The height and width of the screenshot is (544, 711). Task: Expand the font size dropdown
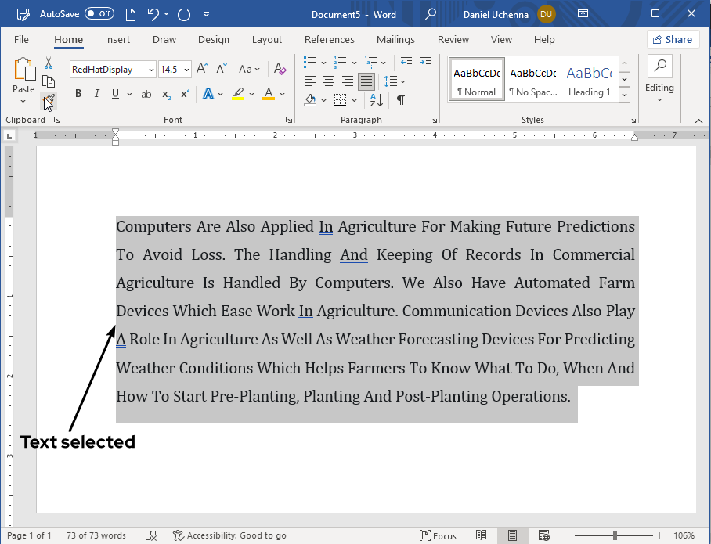(x=186, y=70)
